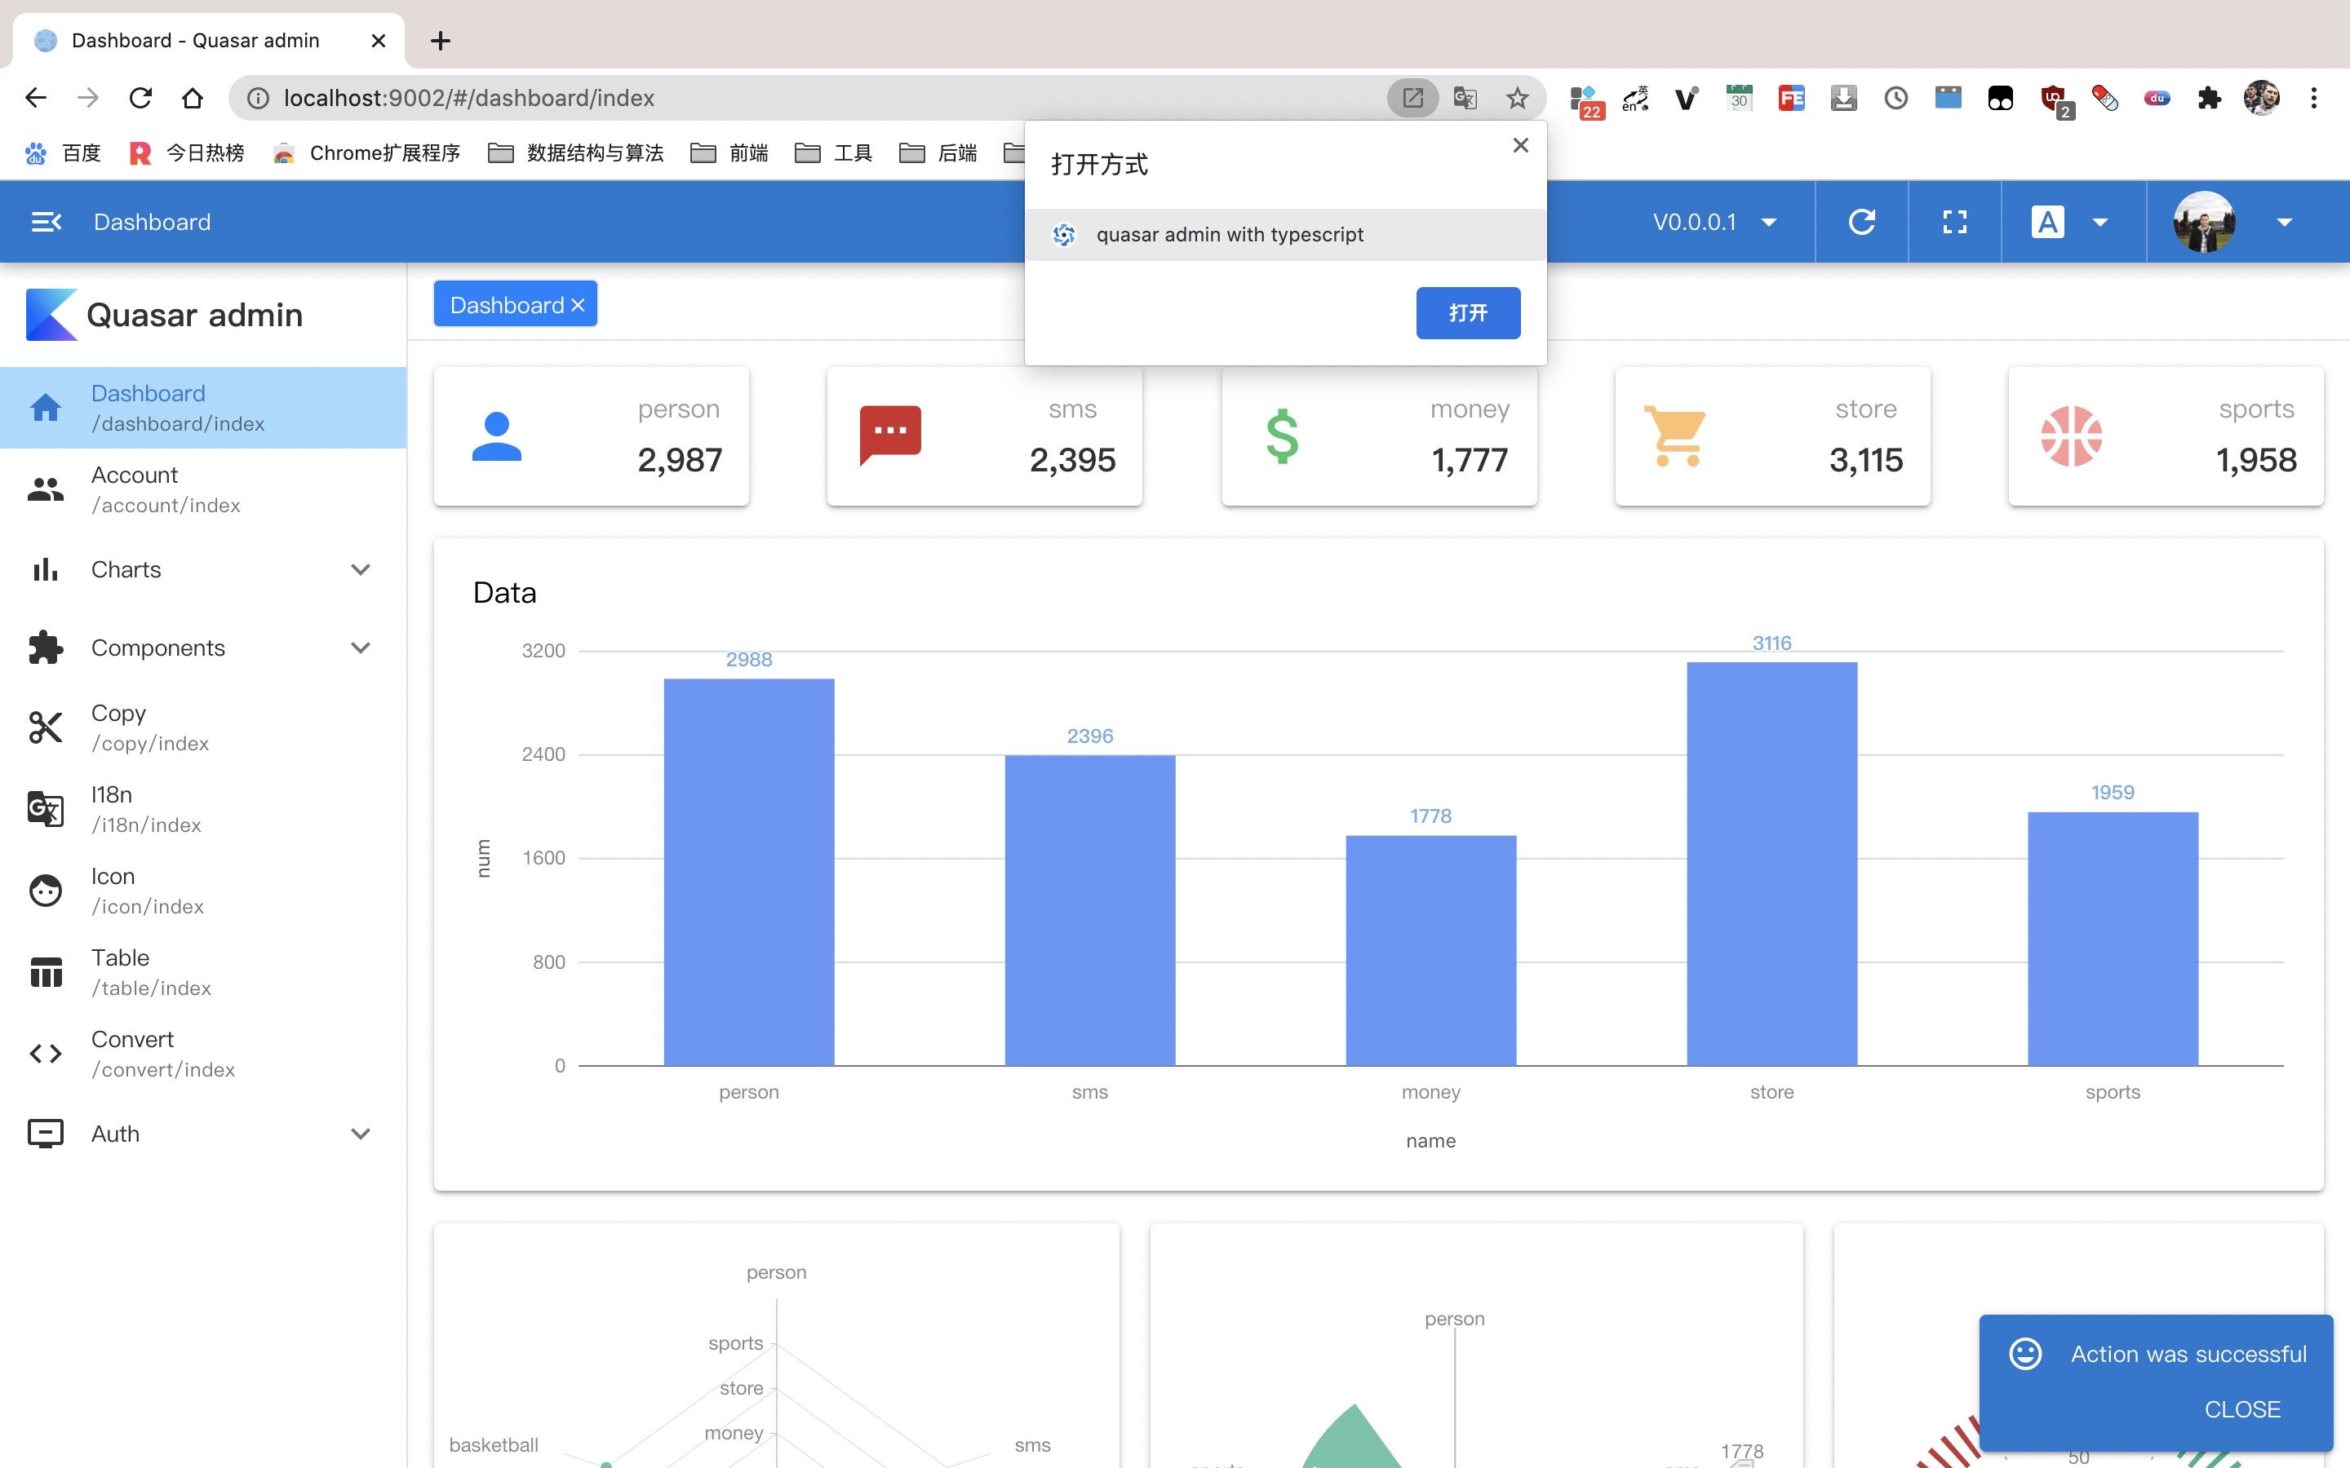Click the refresh icon in blue header

[x=1860, y=223]
